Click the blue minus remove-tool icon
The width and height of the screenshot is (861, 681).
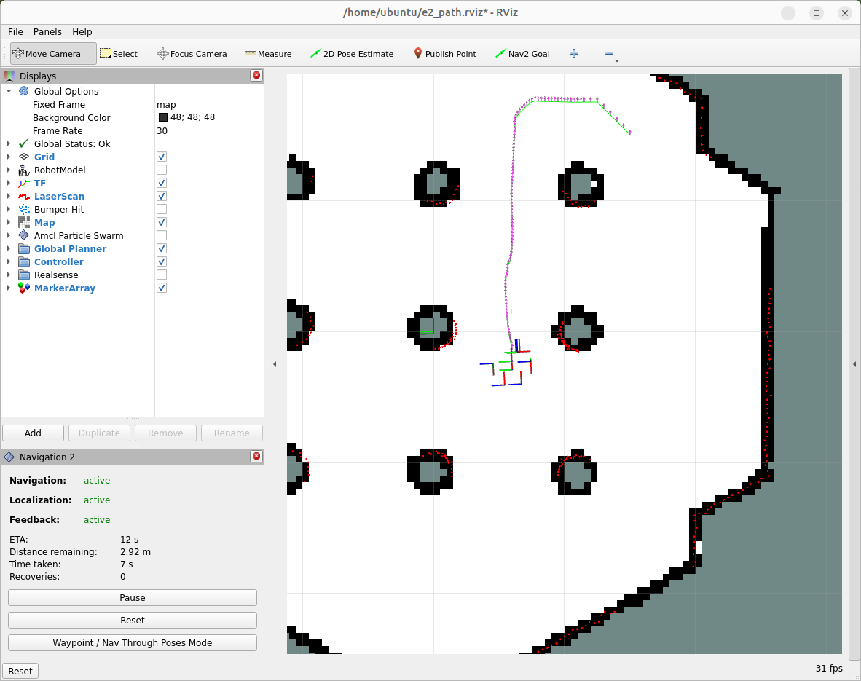click(608, 53)
